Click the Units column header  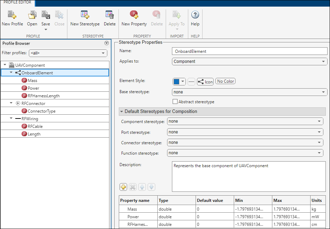[318, 201]
